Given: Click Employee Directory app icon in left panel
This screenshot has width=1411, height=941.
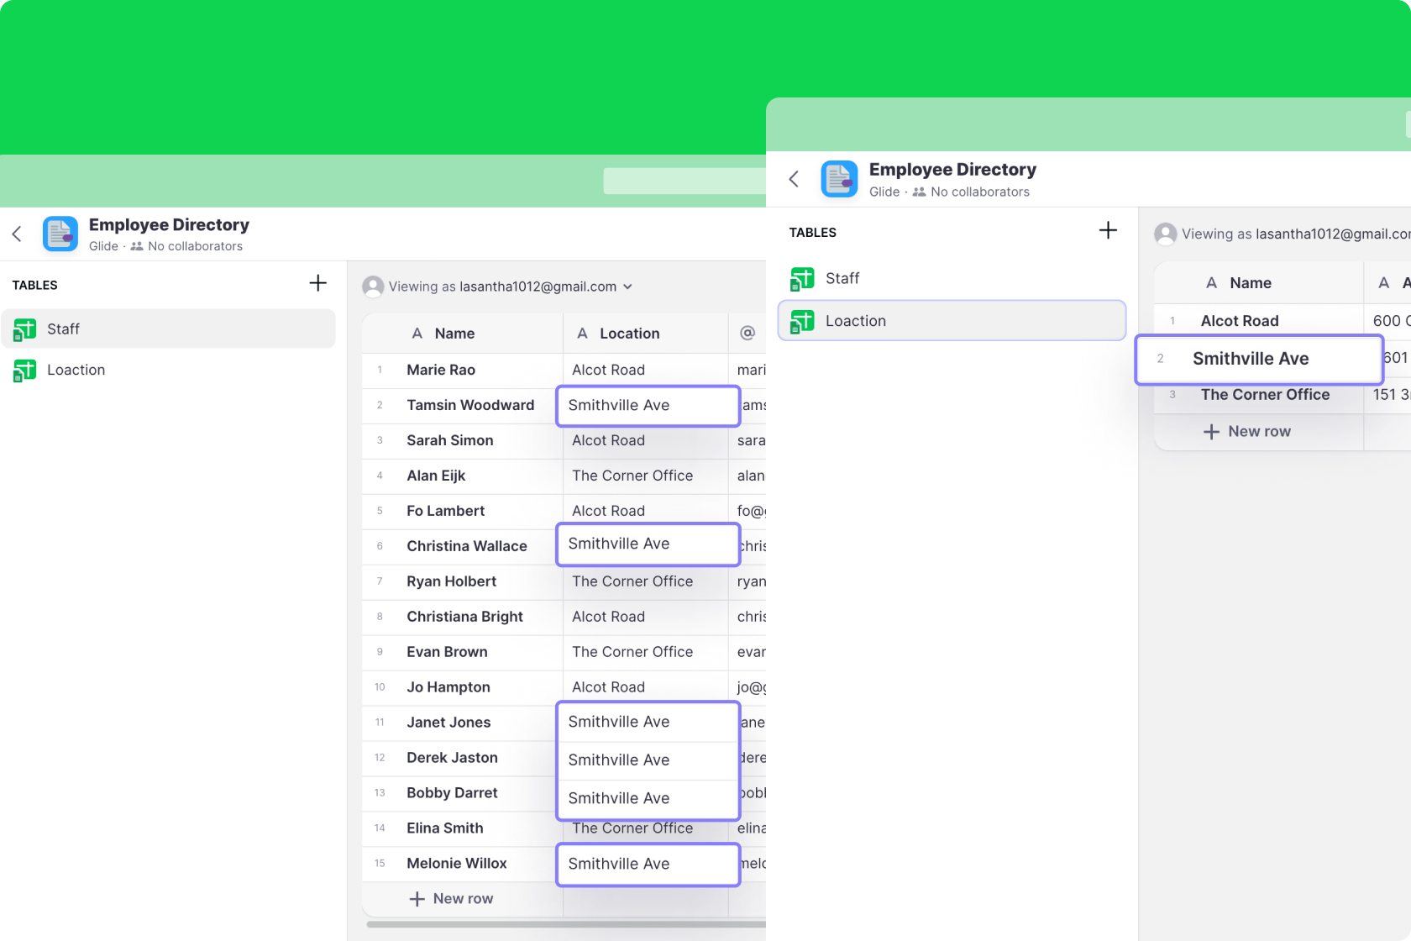Looking at the screenshot, I should (x=60, y=234).
